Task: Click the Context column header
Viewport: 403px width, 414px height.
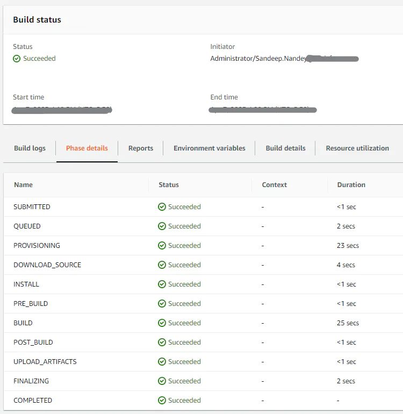Action: tap(274, 185)
